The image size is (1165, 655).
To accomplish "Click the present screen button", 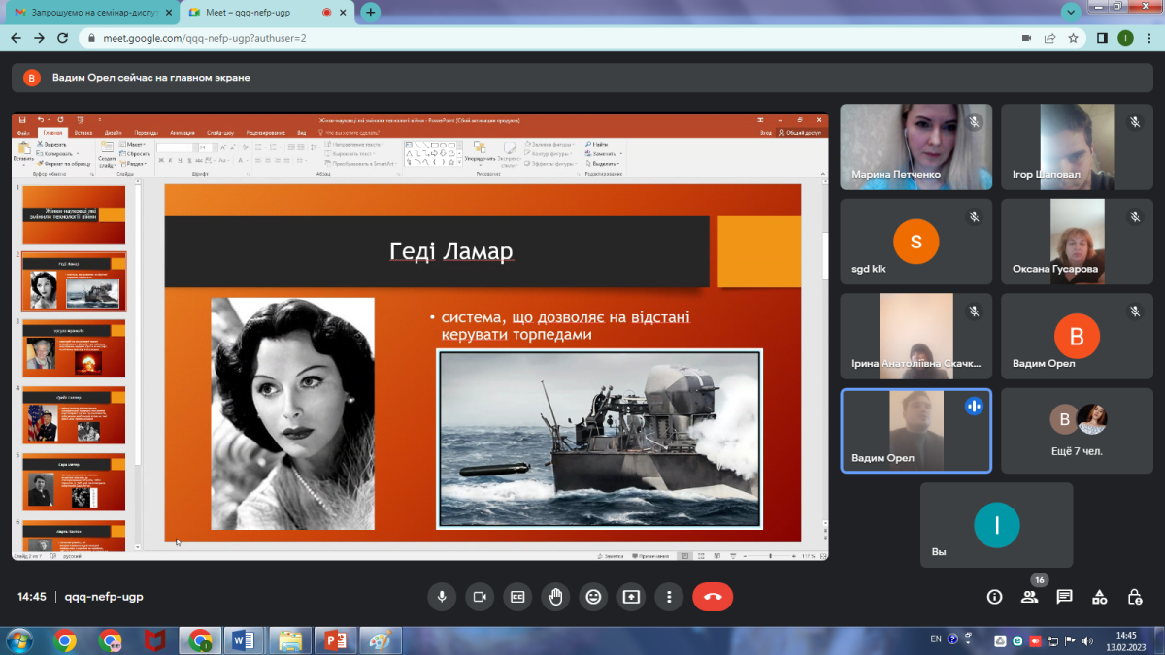I will (x=631, y=597).
